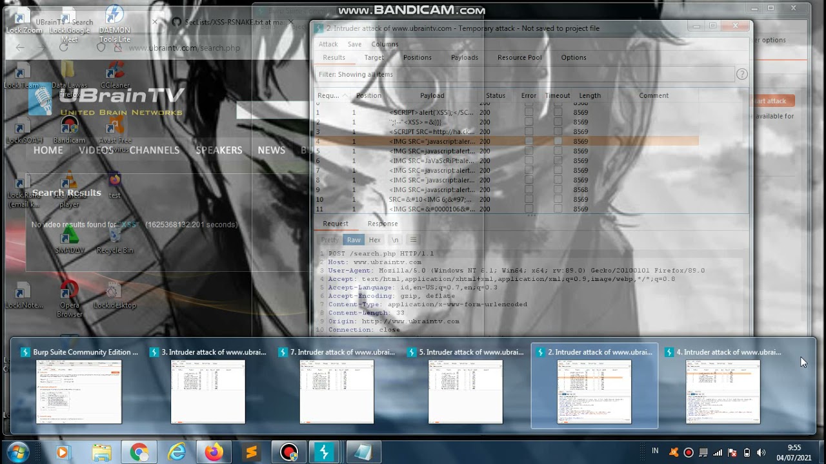The image size is (826, 464).
Task: Click the network signal tray icon
Action: point(718,452)
